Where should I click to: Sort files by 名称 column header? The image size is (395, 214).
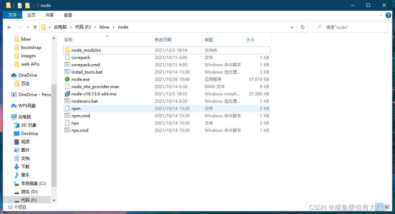107,40
